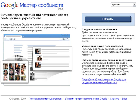The width and height of the screenshot is (137, 105).
Task: Open the Google logo
Action: (x=10, y=5)
